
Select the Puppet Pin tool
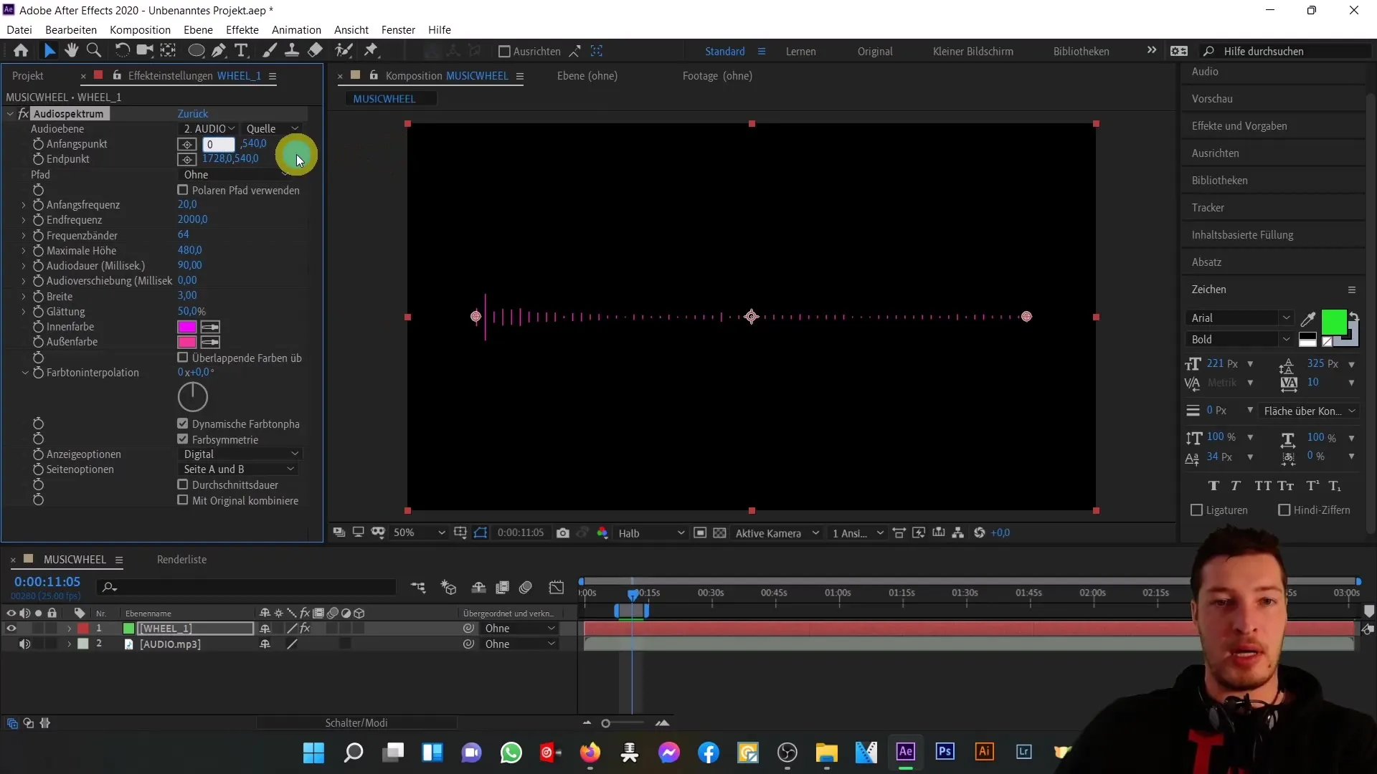(x=371, y=50)
